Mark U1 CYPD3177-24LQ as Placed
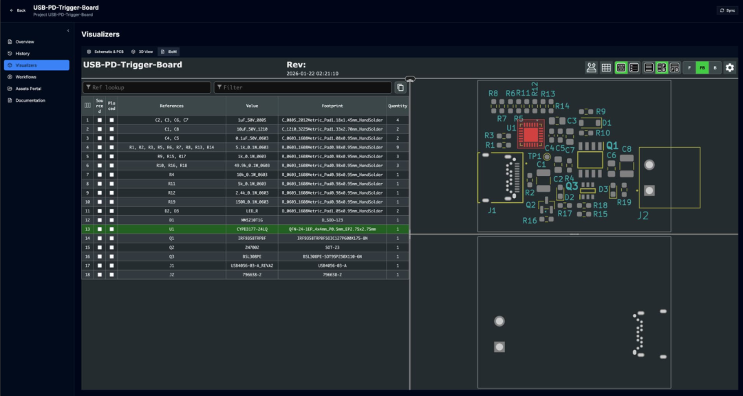The height and width of the screenshot is (396, 743). pos(112,229)
